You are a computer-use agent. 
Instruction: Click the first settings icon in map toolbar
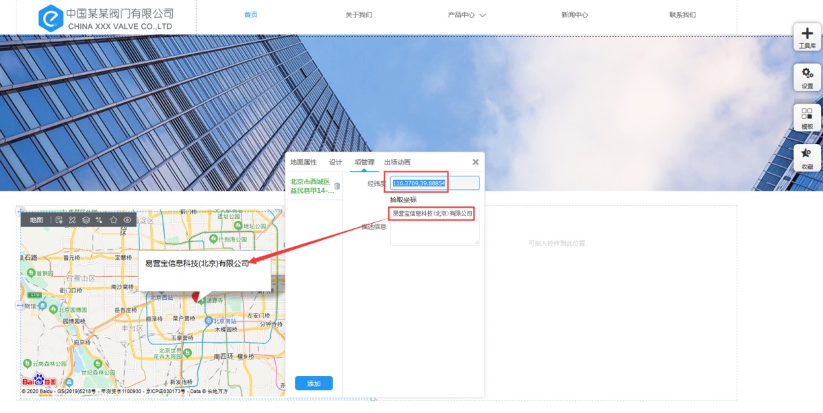click(x=60, y=220)
